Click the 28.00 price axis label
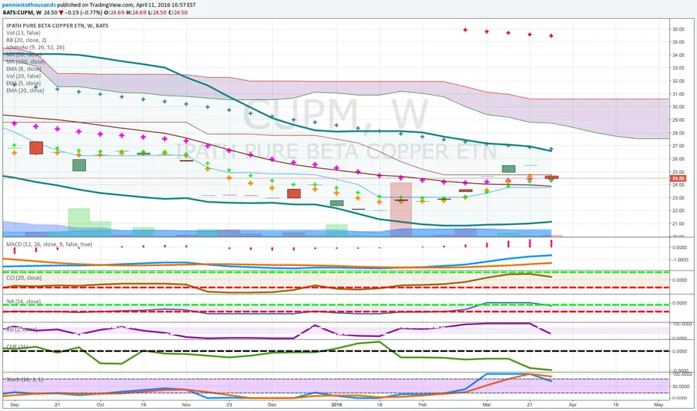This screenshot has width=697, height=411. click(x=678, y=133)
